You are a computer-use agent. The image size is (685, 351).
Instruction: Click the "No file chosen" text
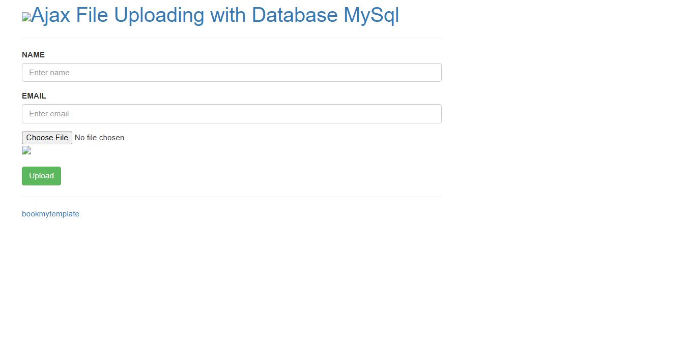tap(99, 138)
